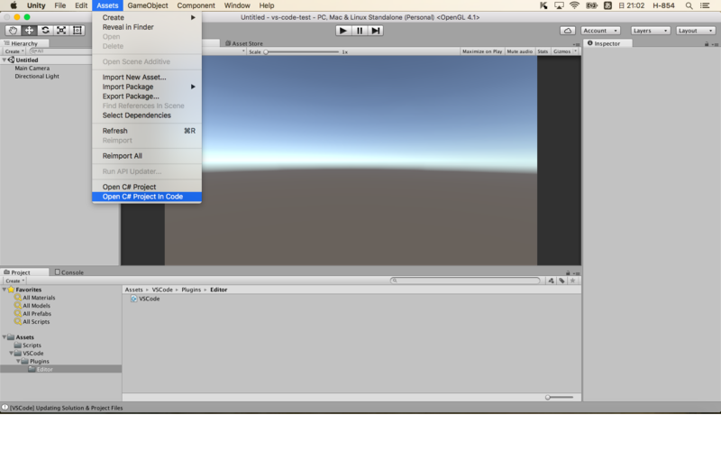Switch to the Console tab
This screenshot has height=451, width=721.
click(69, 272)
